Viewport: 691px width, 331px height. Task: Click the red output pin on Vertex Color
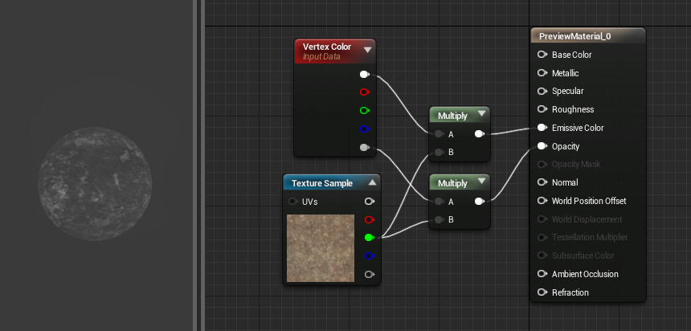coord(365,92)
